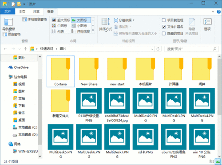Go forward with the Forward arrow
Image resolution: width=222 pixels, height=165 pixels.
coord(13,49)
